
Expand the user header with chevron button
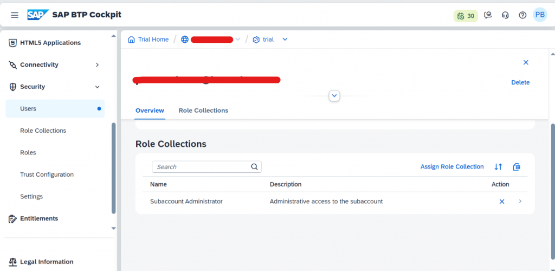(334, 95)
